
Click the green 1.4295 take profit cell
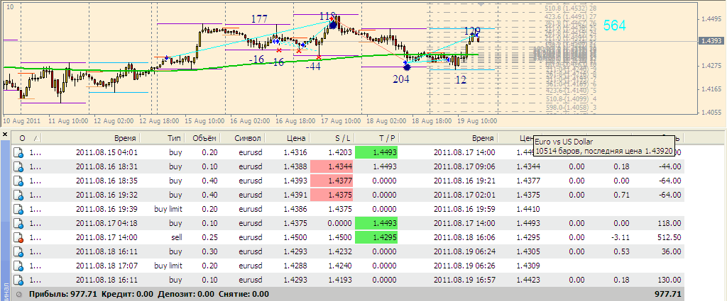[376, 237]
